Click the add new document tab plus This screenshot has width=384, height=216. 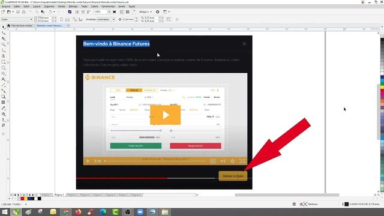tap(68, 25)
